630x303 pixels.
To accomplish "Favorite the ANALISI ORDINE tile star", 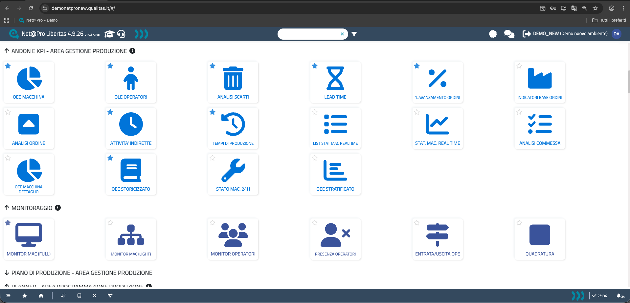I will tap(8, 112).
